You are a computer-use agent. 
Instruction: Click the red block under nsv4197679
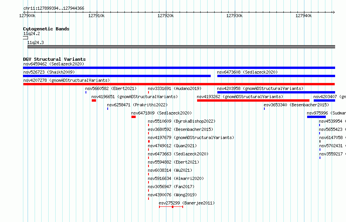coord(149,141)
